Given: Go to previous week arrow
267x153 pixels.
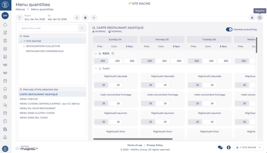Looking at the screenshot, I should tap(77, 18).
